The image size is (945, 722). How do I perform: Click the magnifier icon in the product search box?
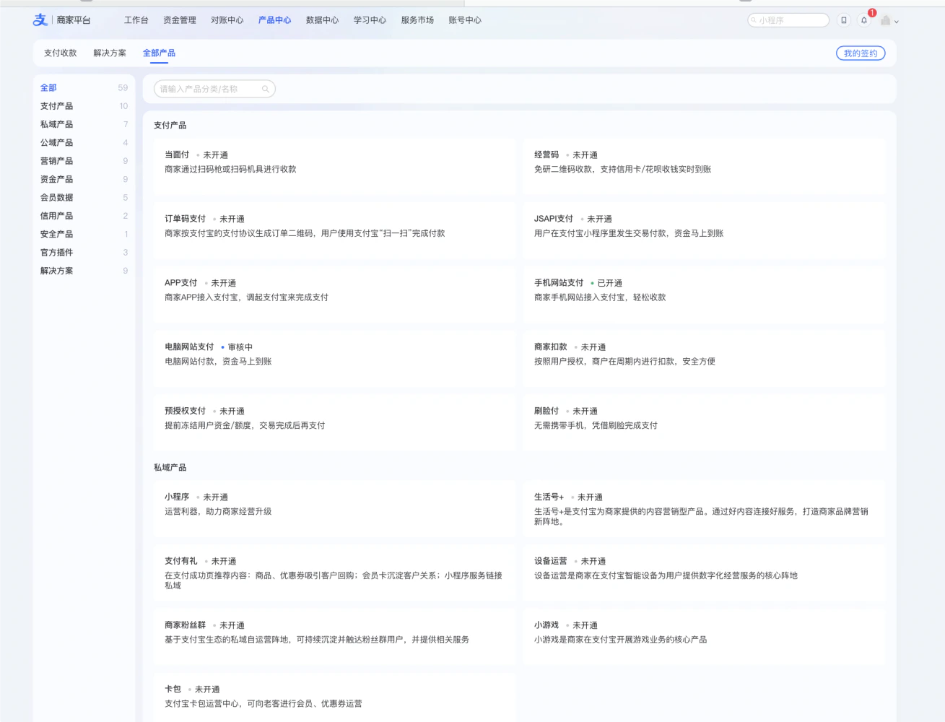point(266,89)
